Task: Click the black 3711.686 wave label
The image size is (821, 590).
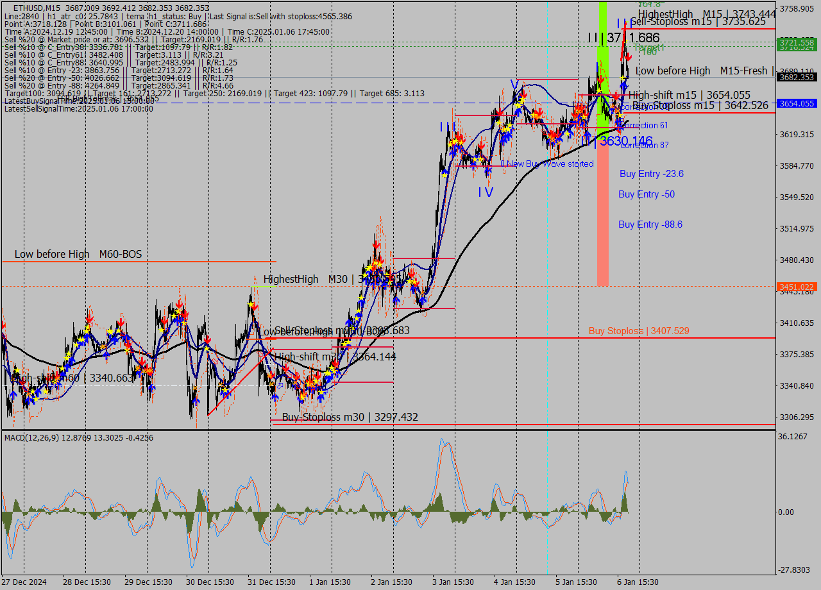Action: click(x=633, y=38)
